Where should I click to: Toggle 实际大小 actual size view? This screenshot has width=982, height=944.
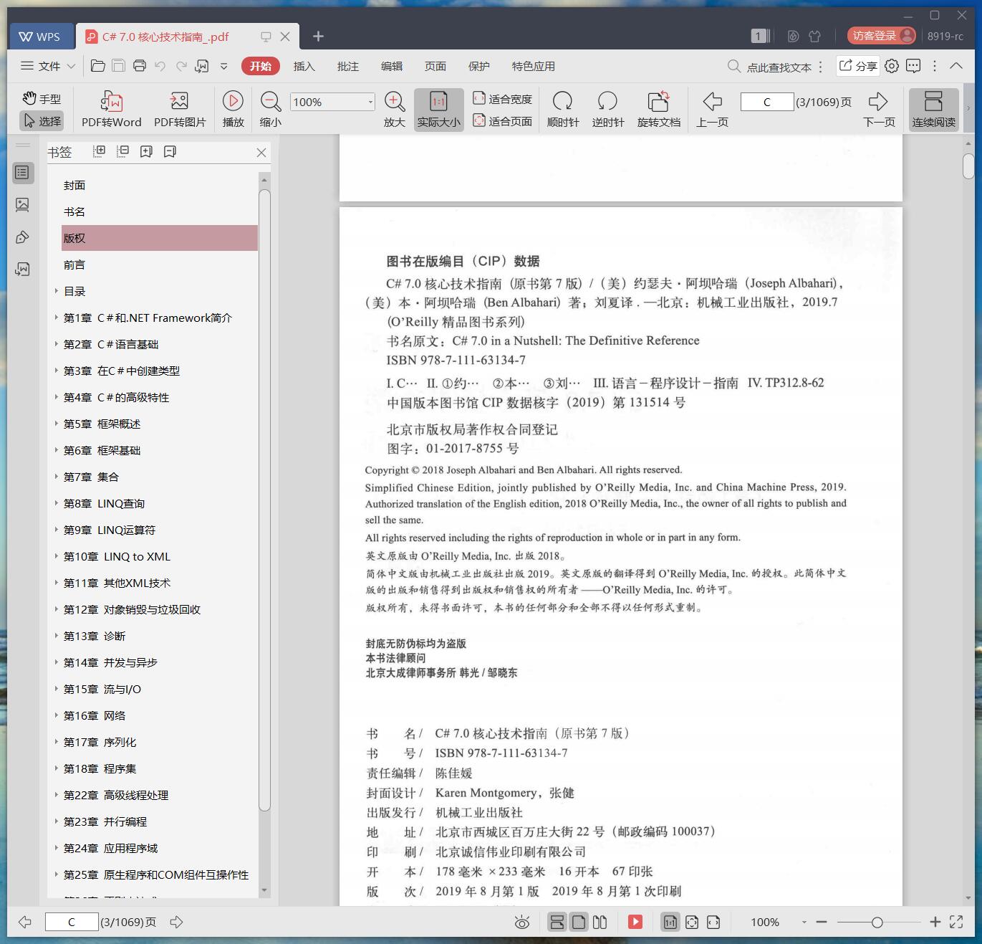tap(438, 110)
